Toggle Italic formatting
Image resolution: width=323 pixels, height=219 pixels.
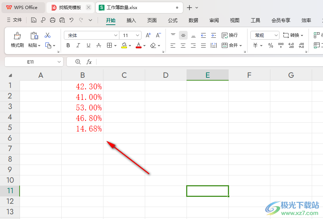(x=78, y=45)
